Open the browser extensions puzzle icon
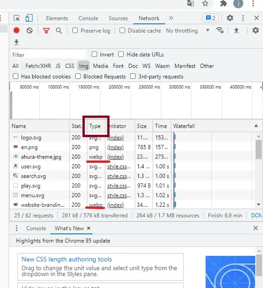 [223, 3]
